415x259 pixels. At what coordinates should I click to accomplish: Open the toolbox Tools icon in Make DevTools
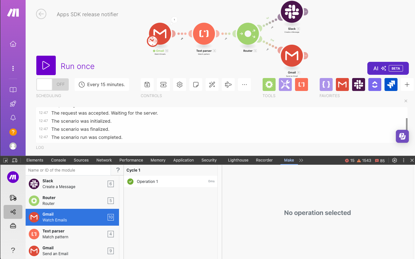[x=13, y=226]
